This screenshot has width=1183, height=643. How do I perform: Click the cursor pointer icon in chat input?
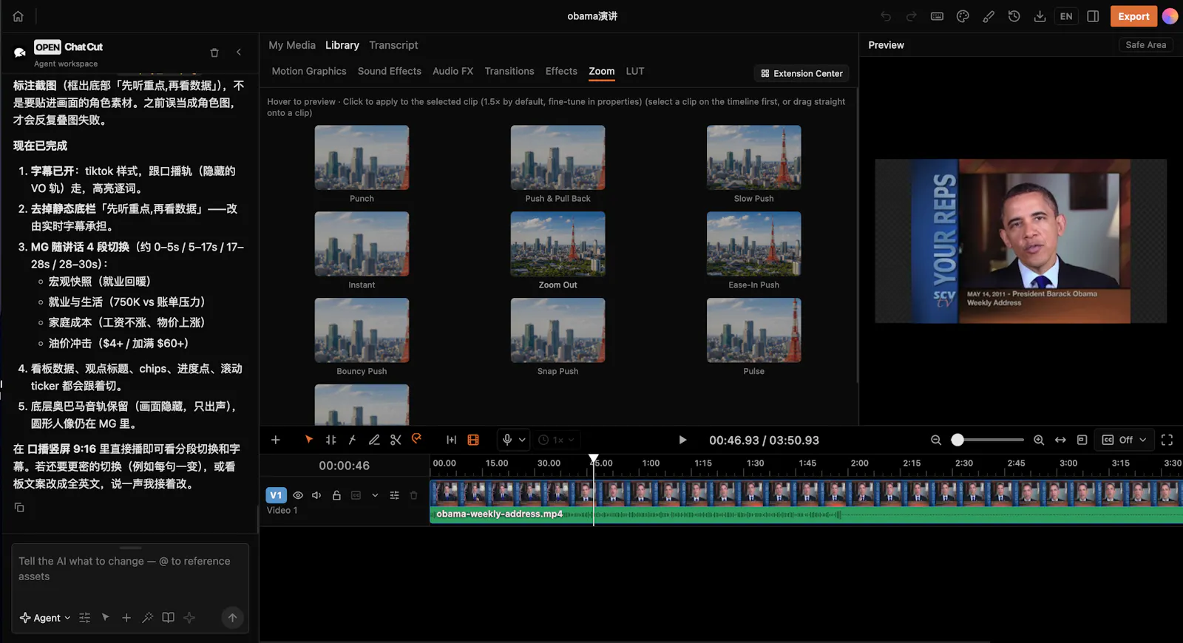coord(106,617)
